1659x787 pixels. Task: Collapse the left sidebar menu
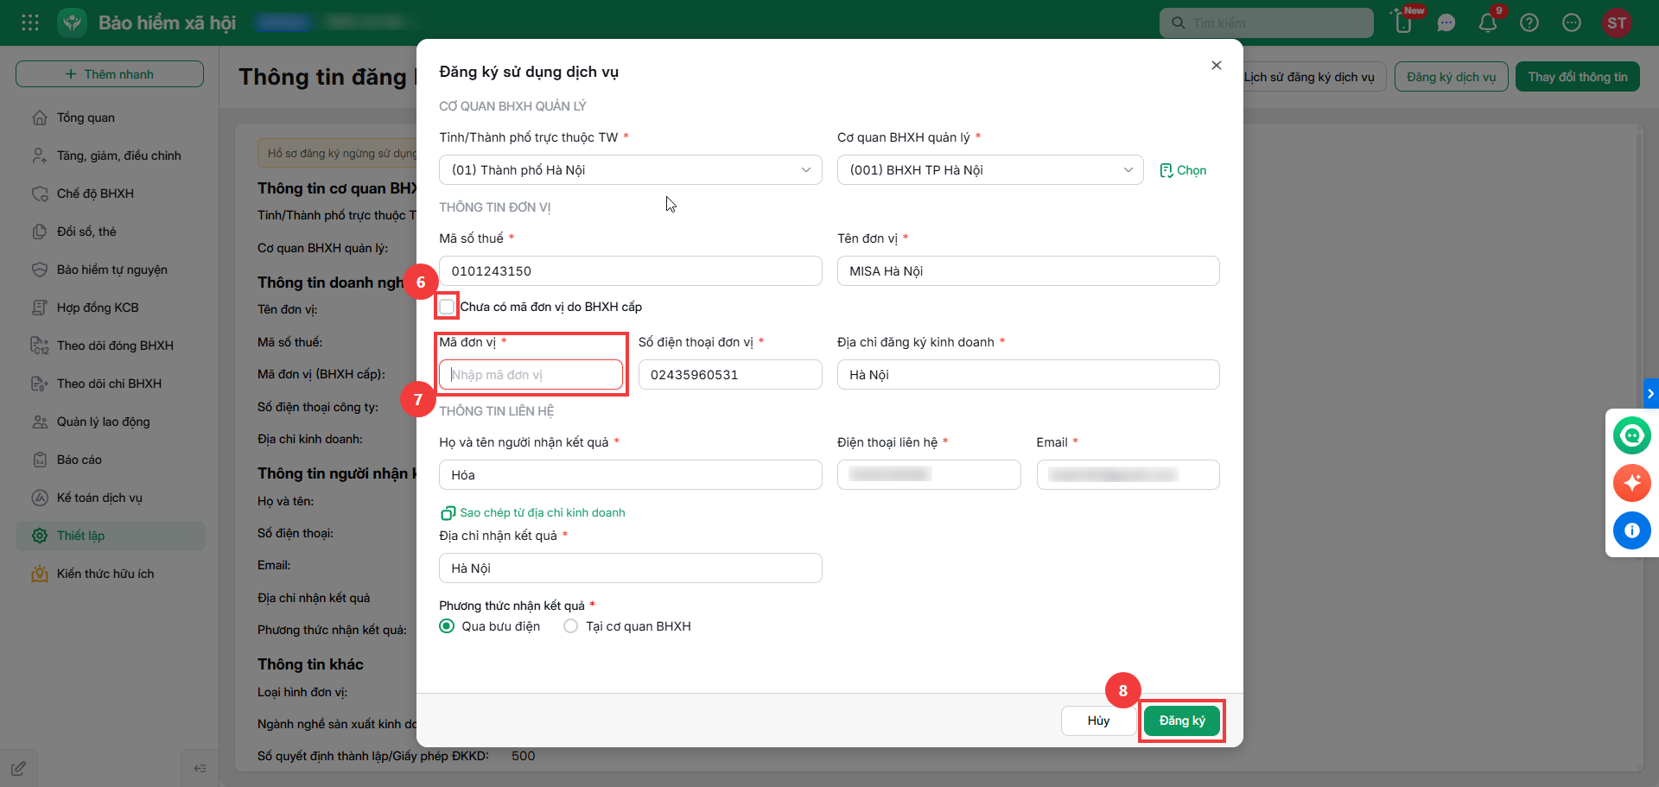[x=200, y=768]
